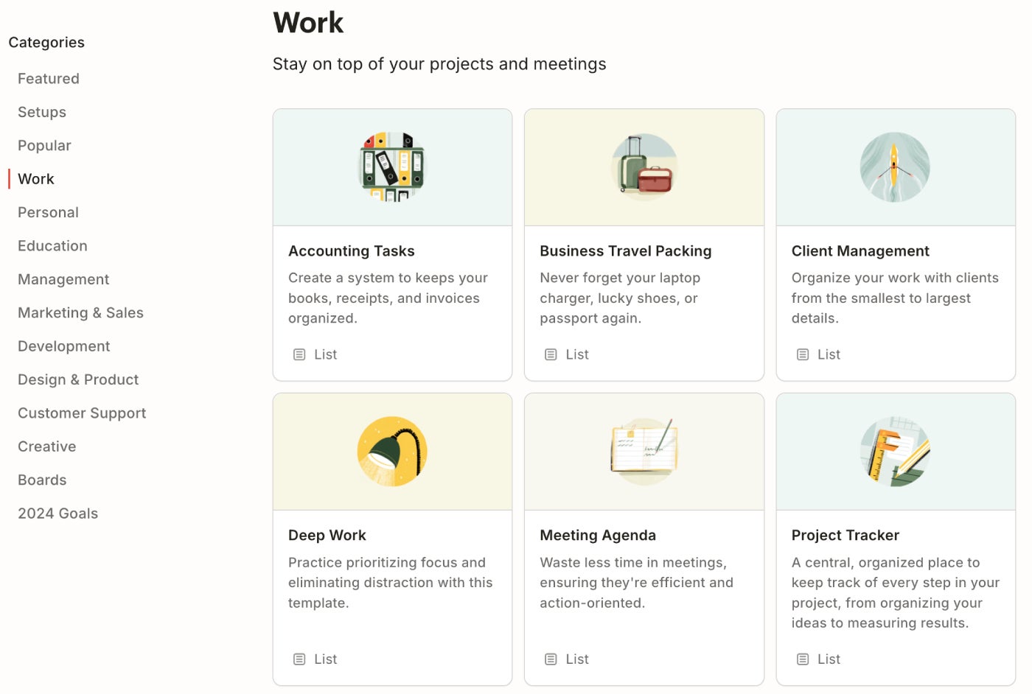Open the Project Tracker template title

pyautogui.click(x=846, y=536)
